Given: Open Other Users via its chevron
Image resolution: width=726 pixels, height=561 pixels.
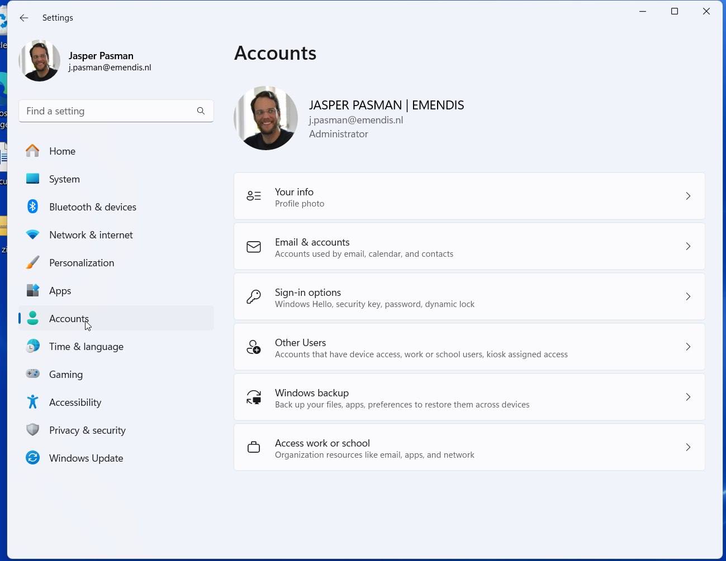Looking at the screenshot, I should [688, 347].
